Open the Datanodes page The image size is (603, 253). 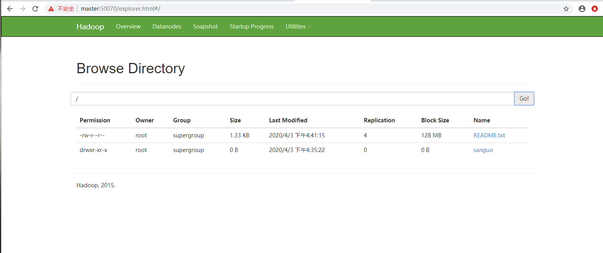(x=167, y=27)
